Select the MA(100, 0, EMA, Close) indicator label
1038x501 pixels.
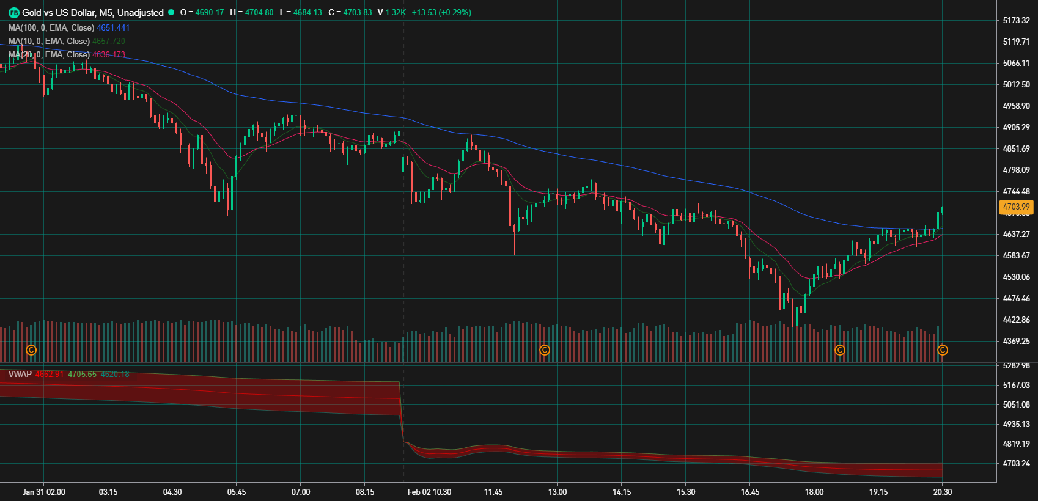(x=51, y=27)
